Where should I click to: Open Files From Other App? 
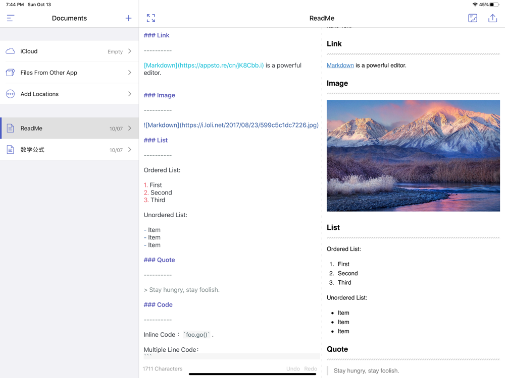coord(69,73)
